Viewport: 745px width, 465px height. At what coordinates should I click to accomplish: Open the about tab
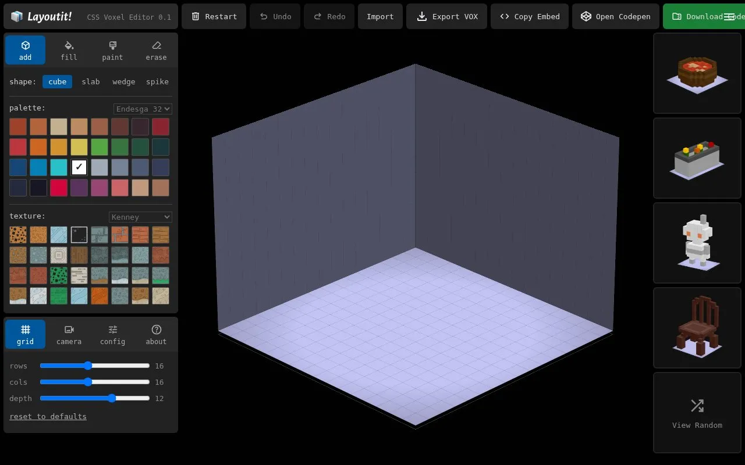[156, 334]
